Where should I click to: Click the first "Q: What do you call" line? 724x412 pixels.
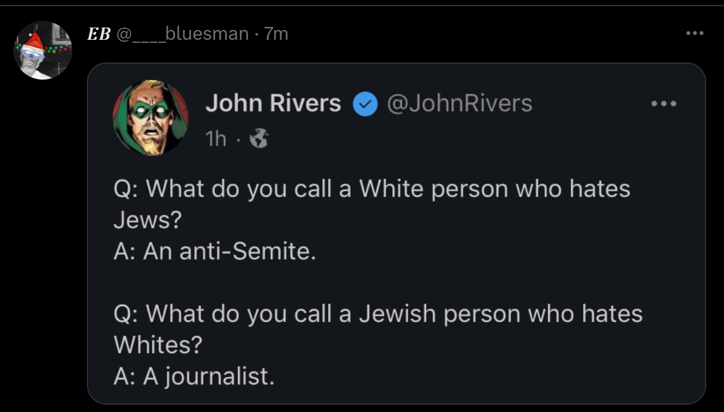(x=371, y=189)
